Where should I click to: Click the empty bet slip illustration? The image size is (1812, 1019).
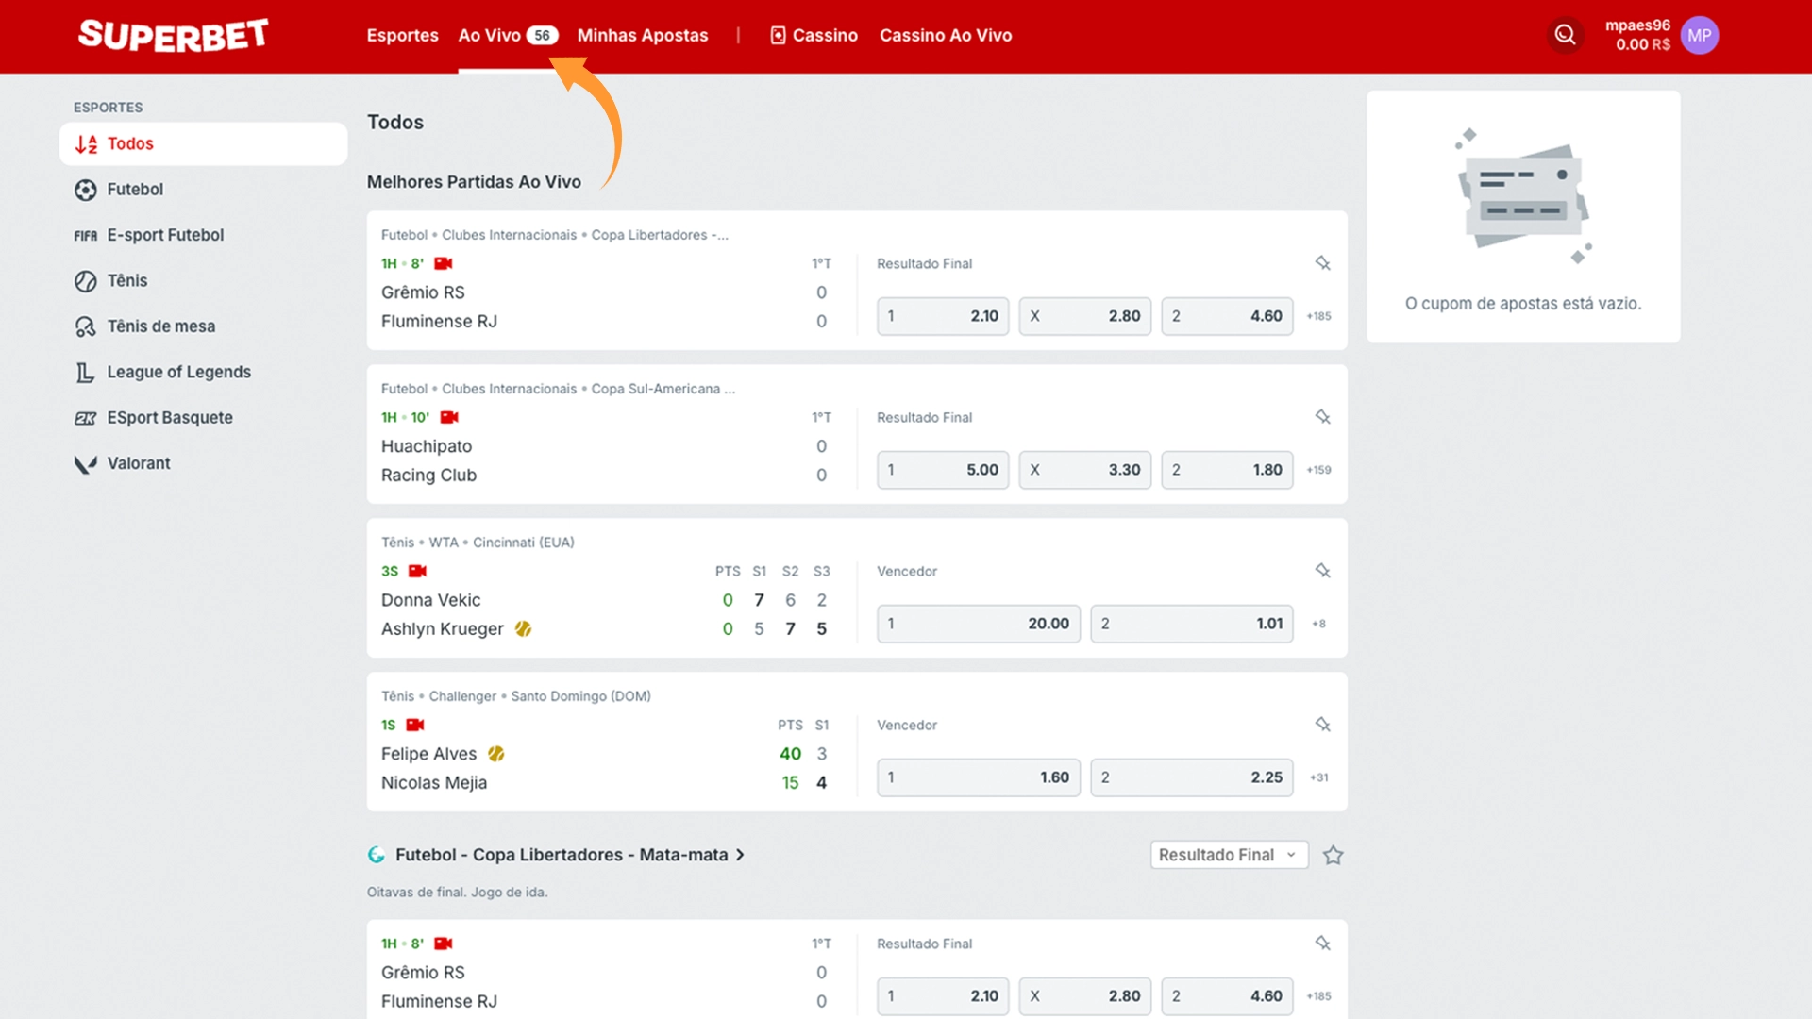1523,195
